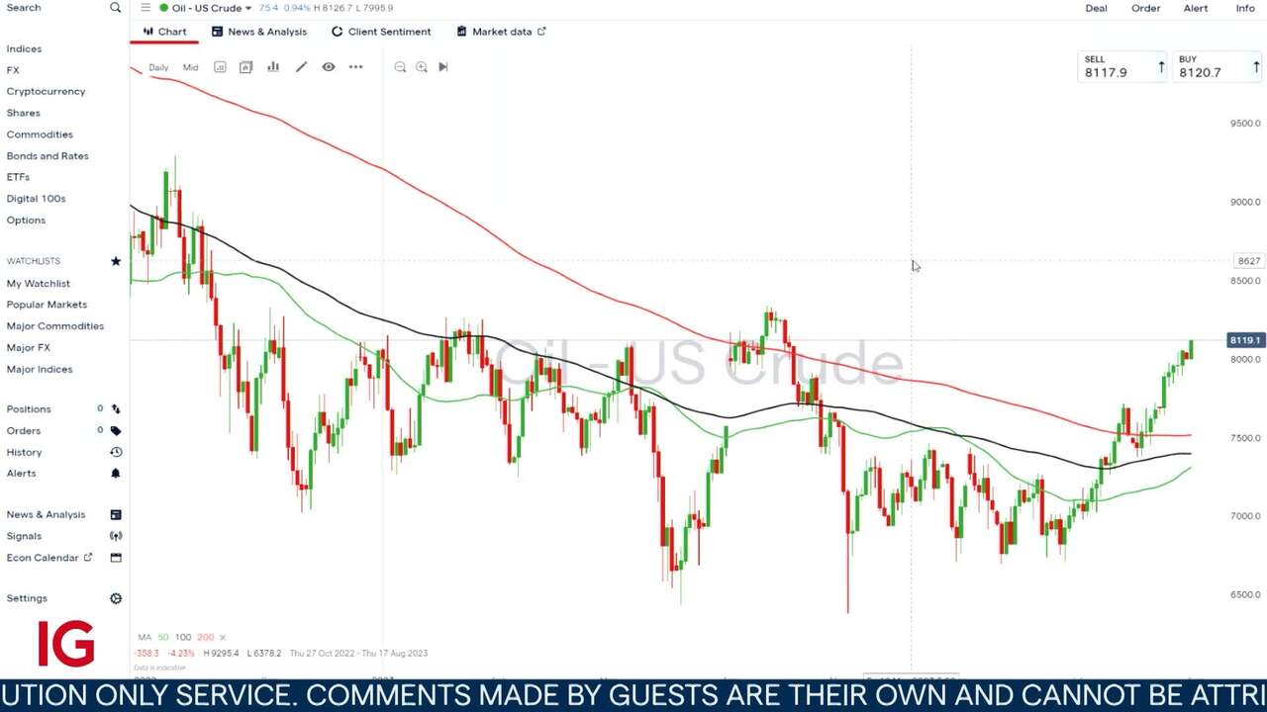Open the Client Sentiment tab
Viewport: 1267px width, 712px height.
pyautogui.click(x=381, y=32)
